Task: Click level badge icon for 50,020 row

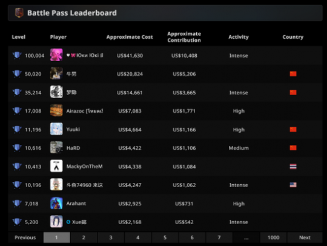Action: (x=17, y=74)
